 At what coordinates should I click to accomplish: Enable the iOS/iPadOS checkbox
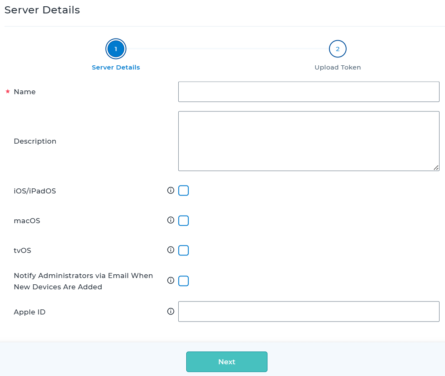tap(183, 191)
